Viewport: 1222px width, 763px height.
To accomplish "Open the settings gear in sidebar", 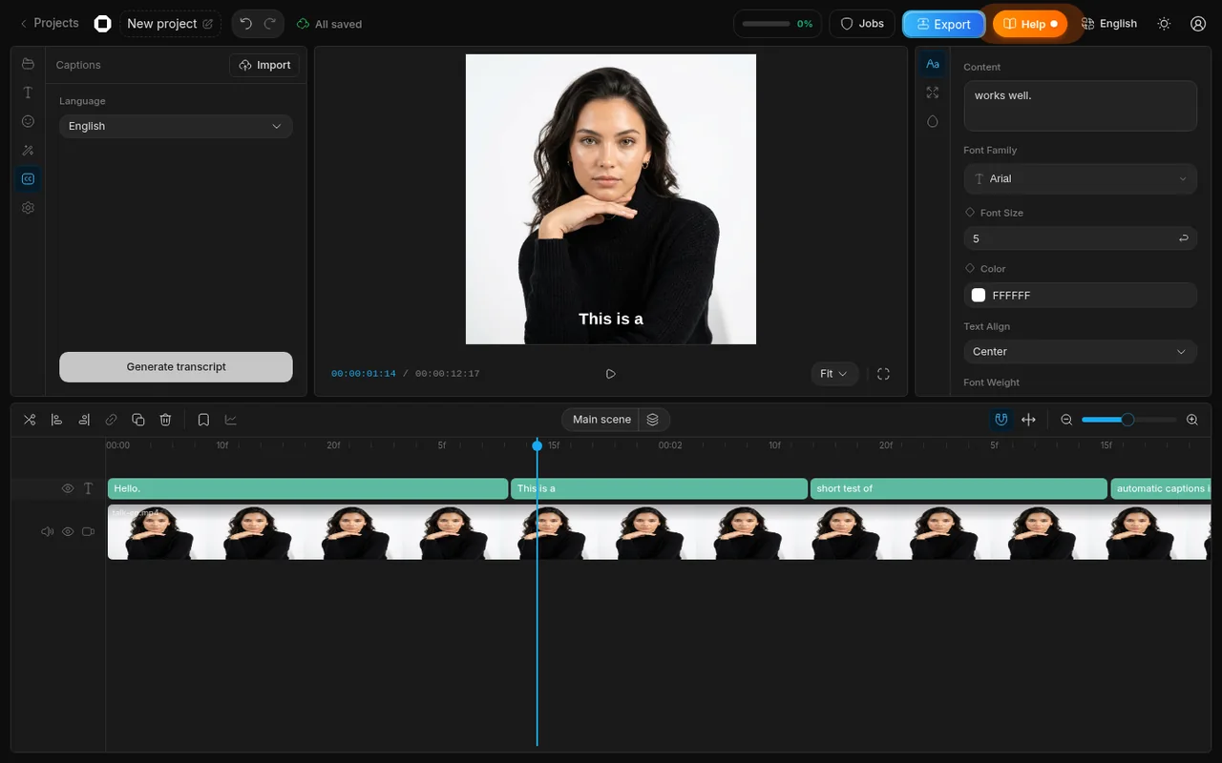I will pos(28,207).
